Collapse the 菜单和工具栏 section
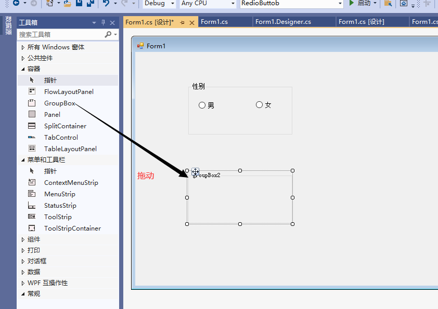The width and height of the screenshot is (438, 309). 23,160
